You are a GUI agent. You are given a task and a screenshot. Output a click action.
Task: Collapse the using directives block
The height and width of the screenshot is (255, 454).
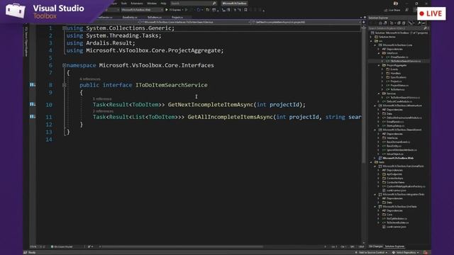point(65,28)
